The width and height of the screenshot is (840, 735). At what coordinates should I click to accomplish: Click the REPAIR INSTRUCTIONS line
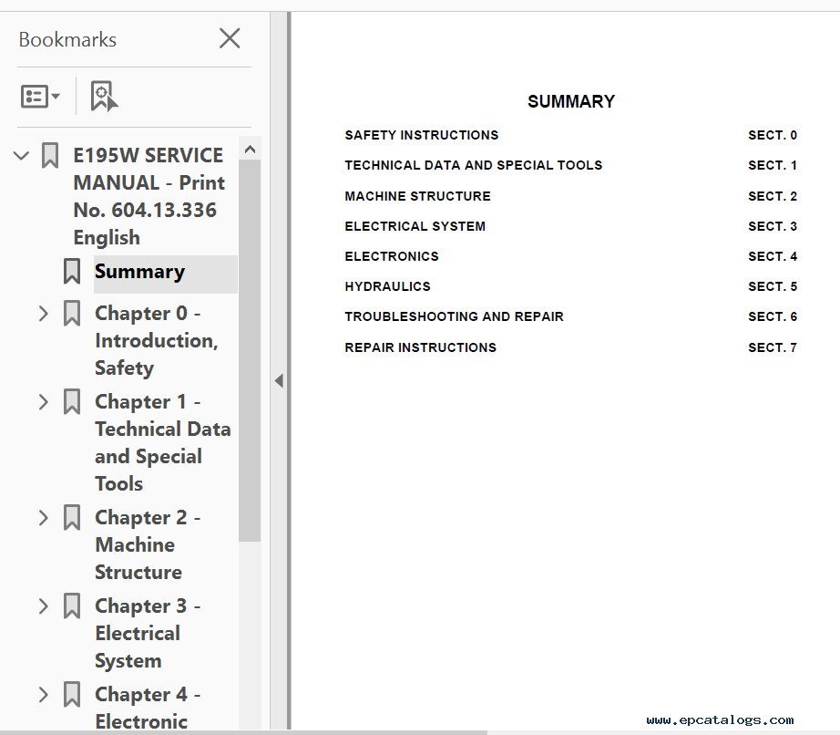tap(421, 347)
